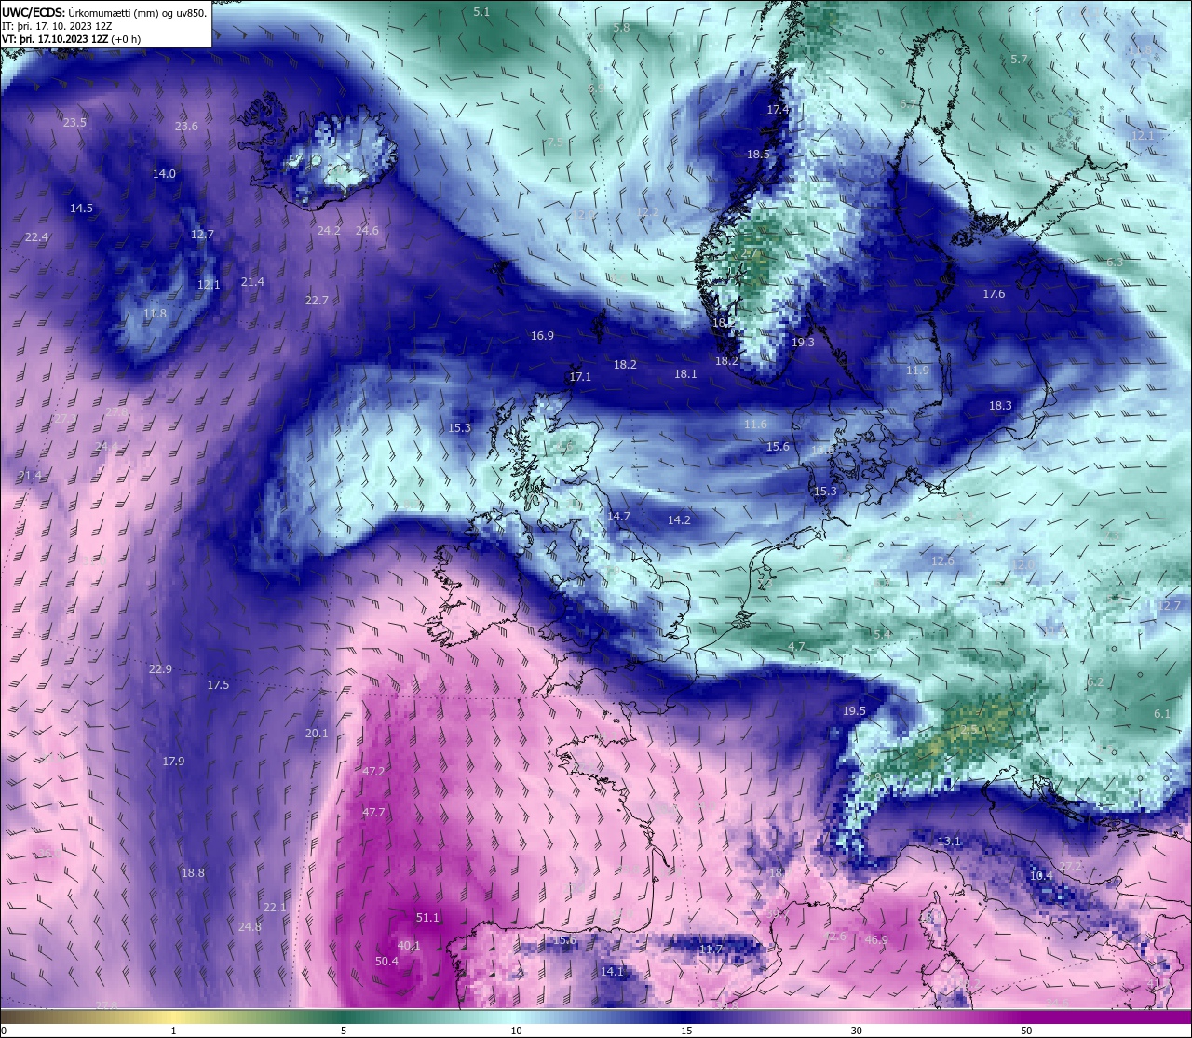Click the 47.7 value label on the map
1192x1038 pixels.
tap(373, 812)
